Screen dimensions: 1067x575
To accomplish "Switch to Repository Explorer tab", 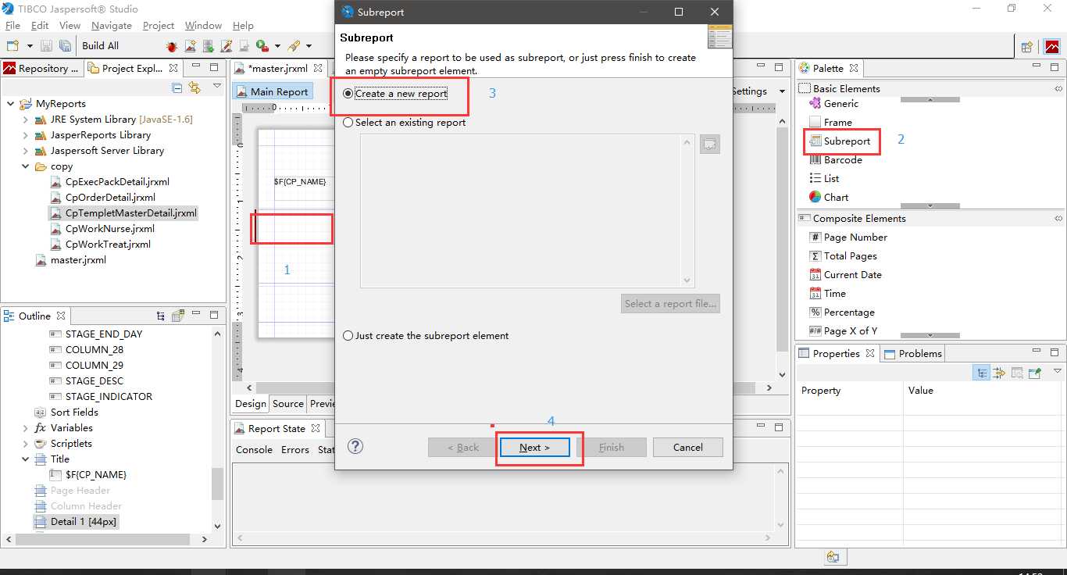I will pyautogui.click(x=41, y=68).
